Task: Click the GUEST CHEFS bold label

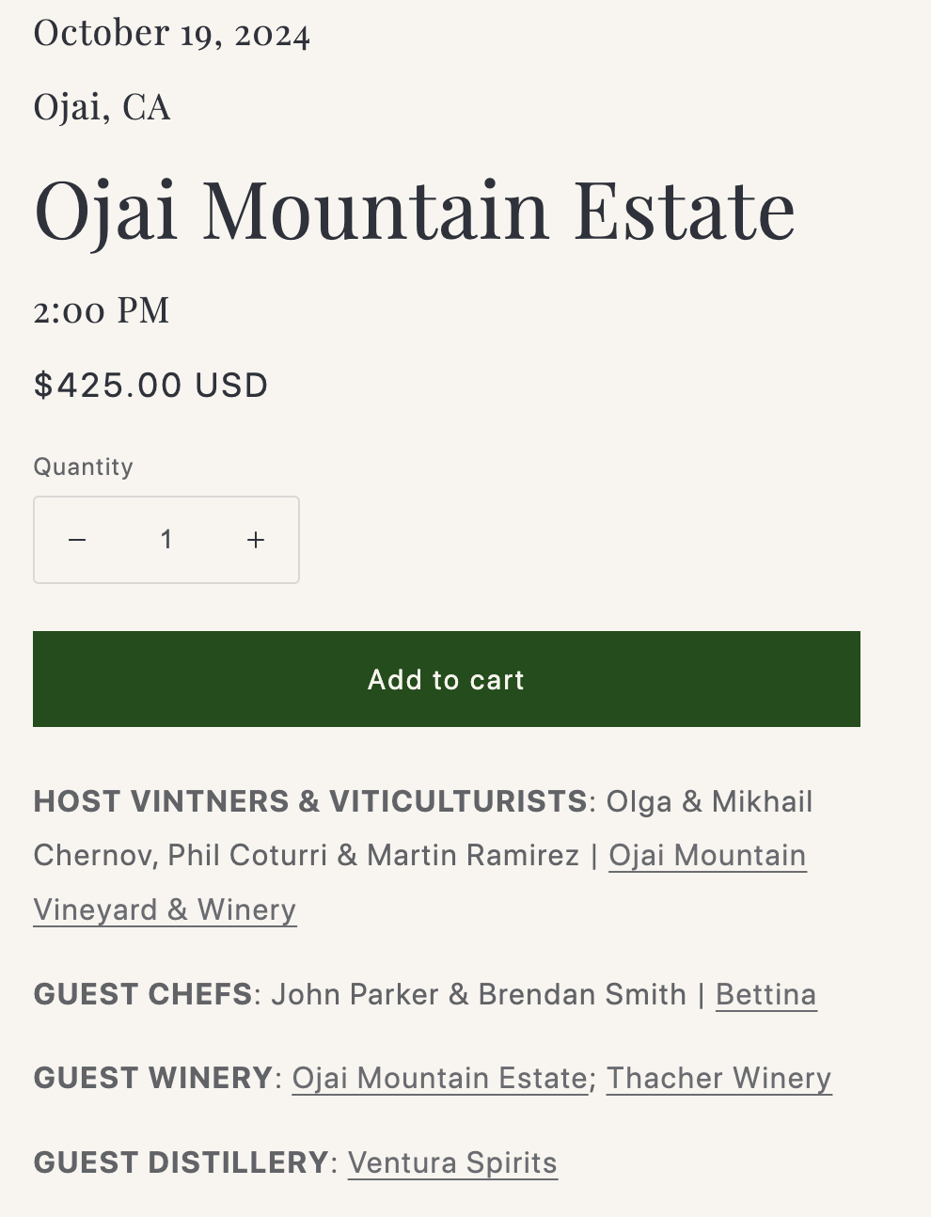Action: pyautogui.click(x=143, y=995)
